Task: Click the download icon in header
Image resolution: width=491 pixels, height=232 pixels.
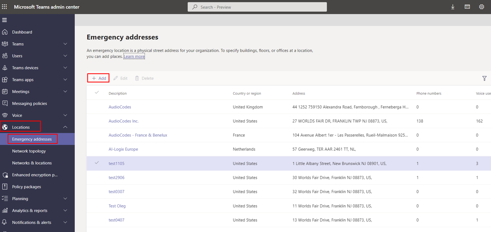Action: tap(453, 7)
